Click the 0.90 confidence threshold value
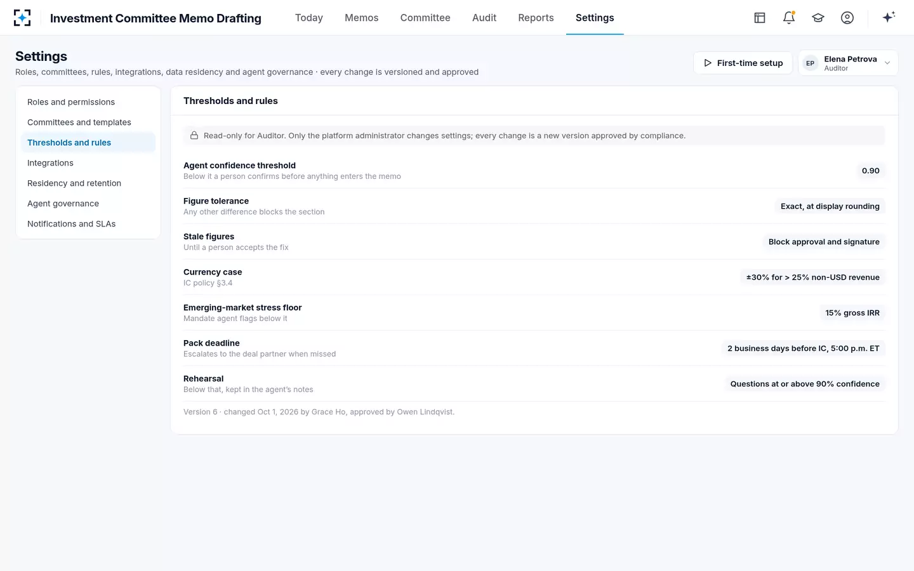The height and width of the screenshot is (571, 914). (871, 171)
